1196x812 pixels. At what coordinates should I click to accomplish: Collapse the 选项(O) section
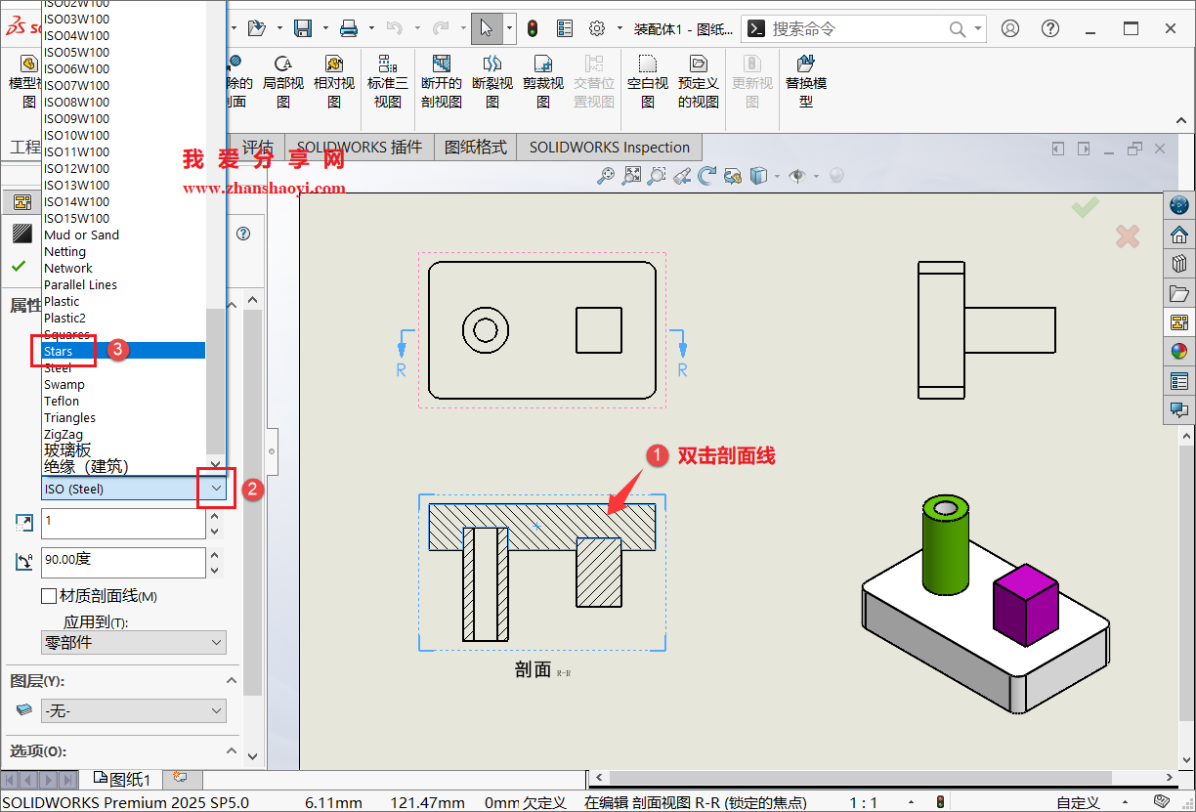pos(232,751)
